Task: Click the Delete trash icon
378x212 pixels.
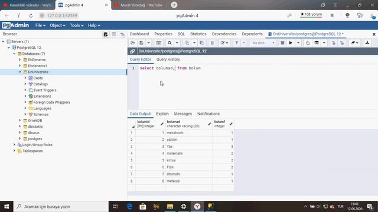Action: tap(212, 43)
